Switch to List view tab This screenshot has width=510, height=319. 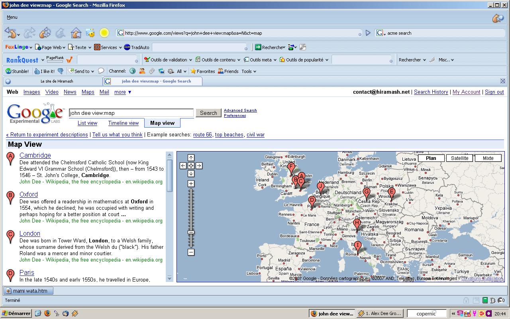[x=87, y=123]
